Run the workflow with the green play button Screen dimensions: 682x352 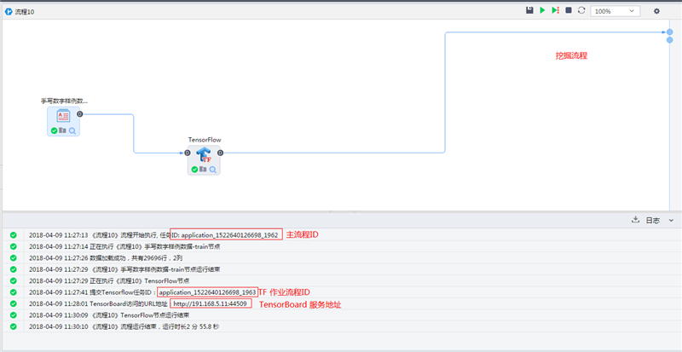tap(543, 10)
